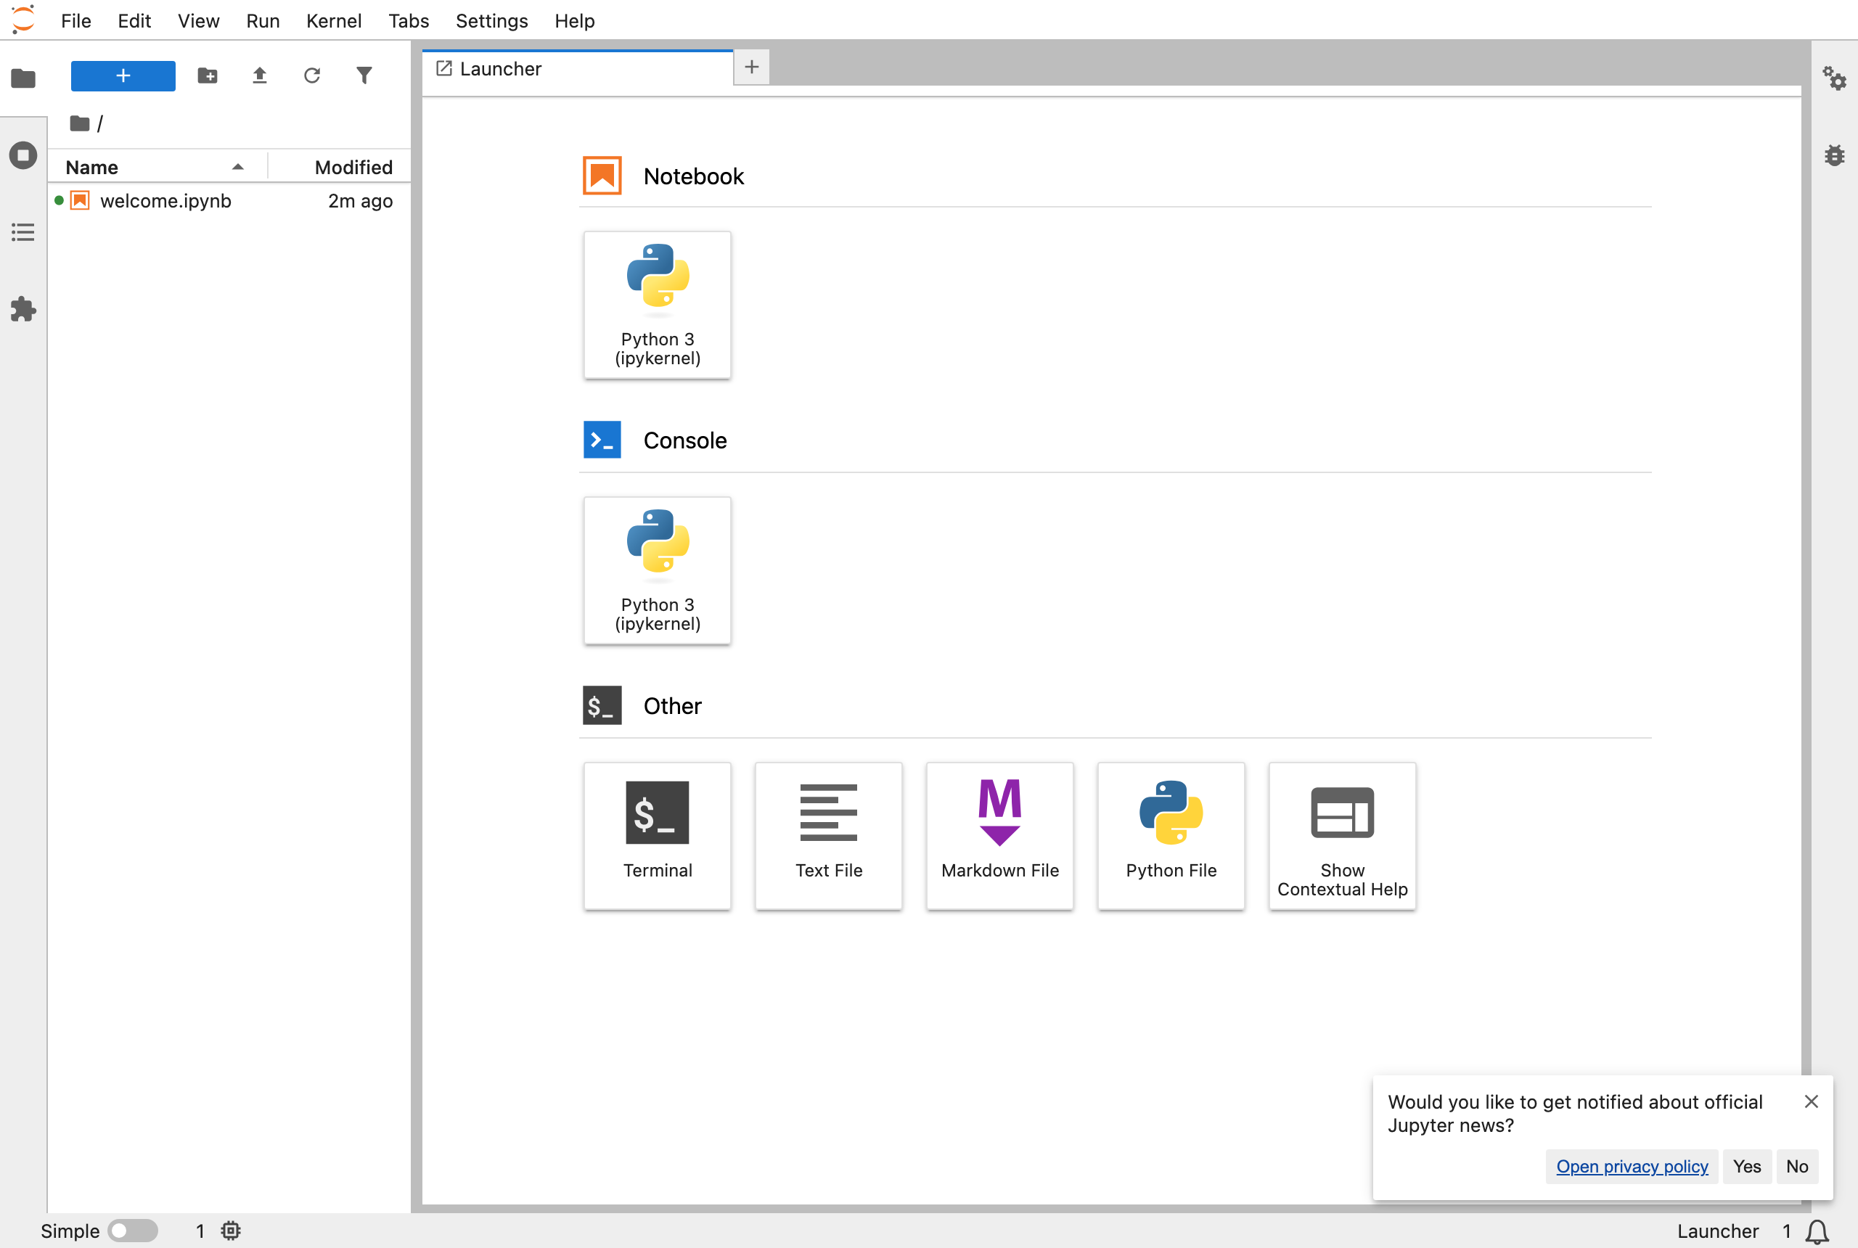This screenshot has width=1858, height=1248.
Task: Open the File Browser sidebar panel
Action: tap(23, 78)
